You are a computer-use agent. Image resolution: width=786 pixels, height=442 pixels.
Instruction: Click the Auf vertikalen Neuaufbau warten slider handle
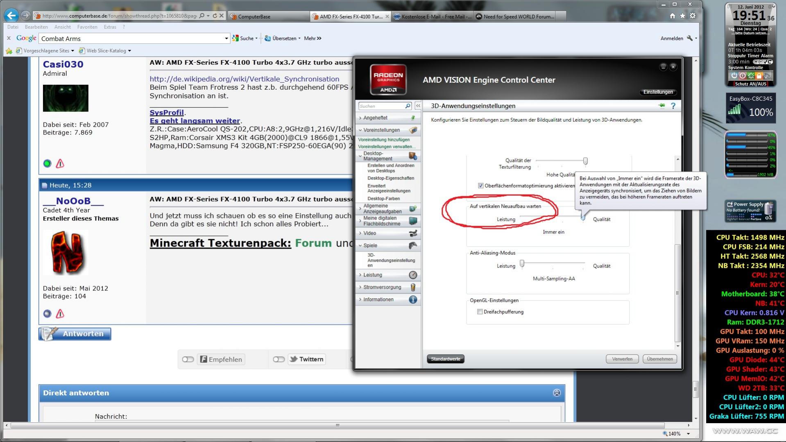[x=583, y=217]
